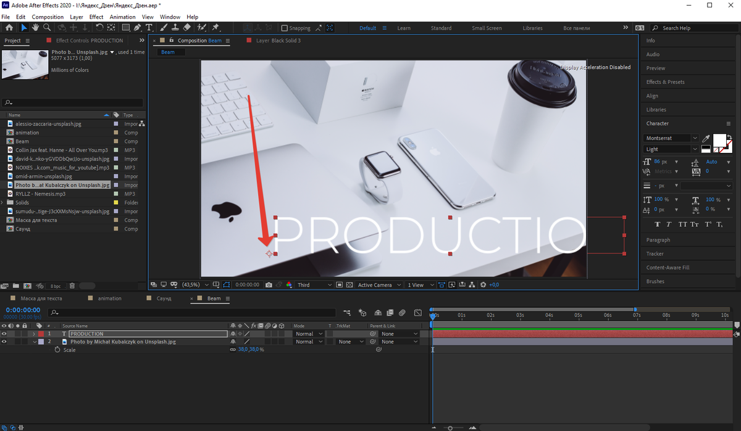This screenshot has height=431, width=741.
Task: Open the Composition menu
Action: (48, 17)
